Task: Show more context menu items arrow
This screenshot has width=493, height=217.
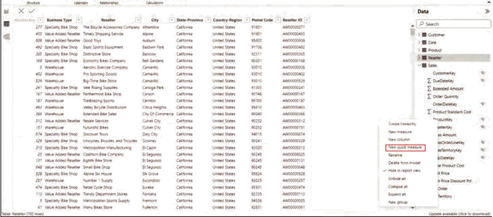Action: click(x=412, y=207)
